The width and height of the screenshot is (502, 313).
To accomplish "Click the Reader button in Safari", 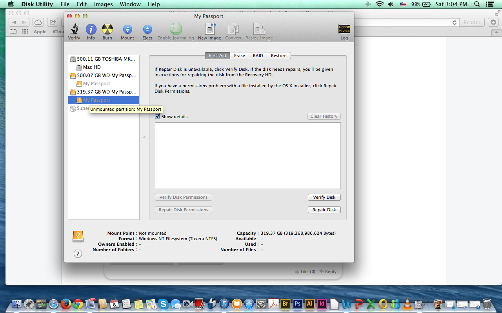I will (472, 22).
